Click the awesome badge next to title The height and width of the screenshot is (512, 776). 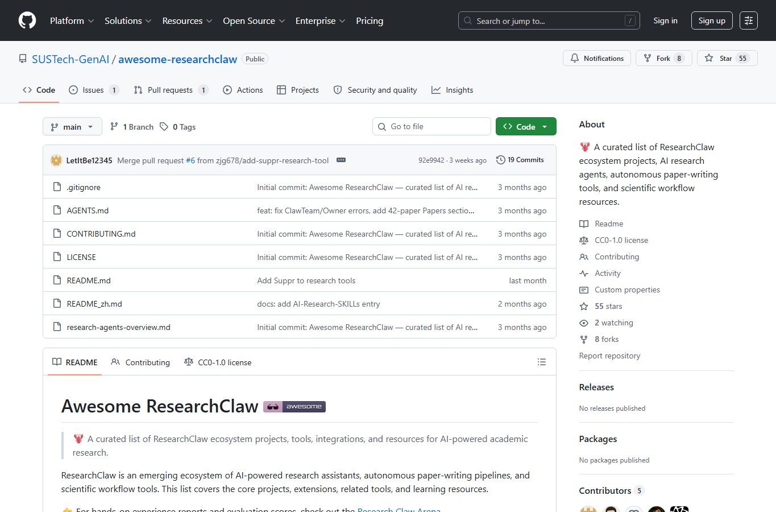[294, 406]
